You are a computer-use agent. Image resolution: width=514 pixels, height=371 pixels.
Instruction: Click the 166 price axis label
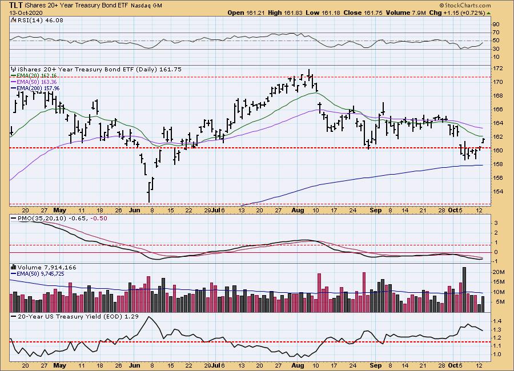click(x=498, y=109)
